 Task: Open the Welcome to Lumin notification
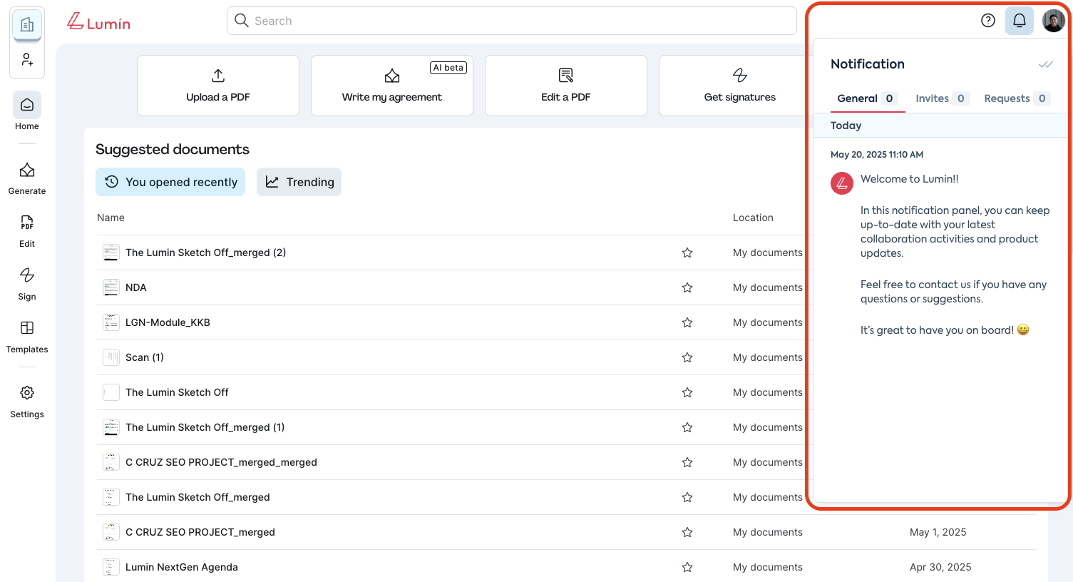tap(940, 242)
